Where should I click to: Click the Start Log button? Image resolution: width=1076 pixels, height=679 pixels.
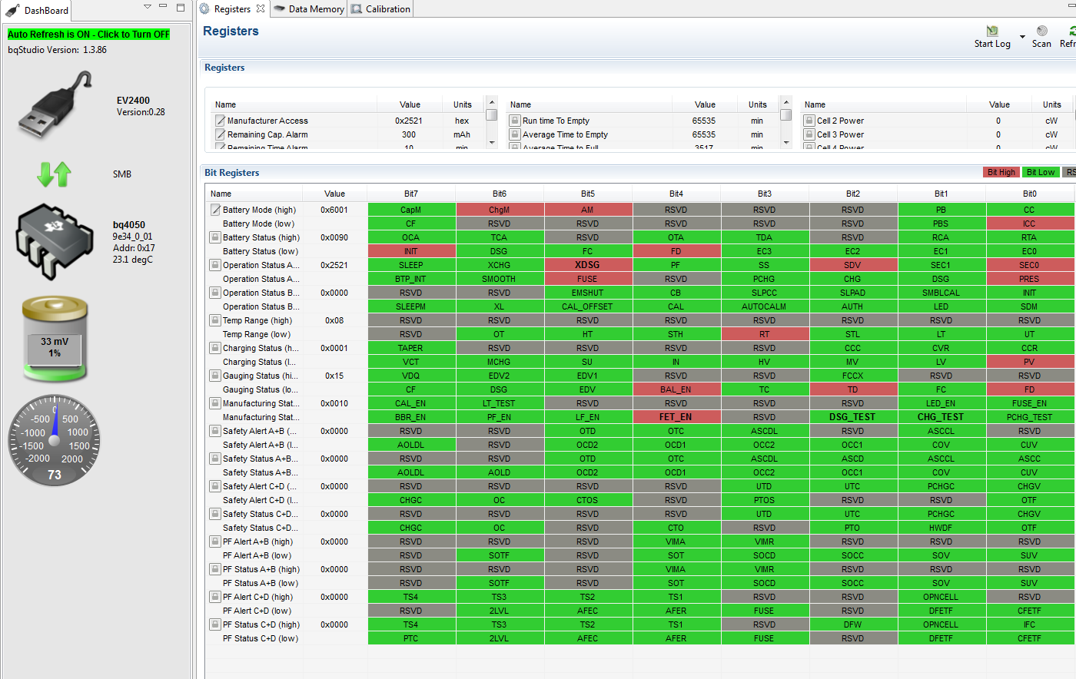point(992,37)
